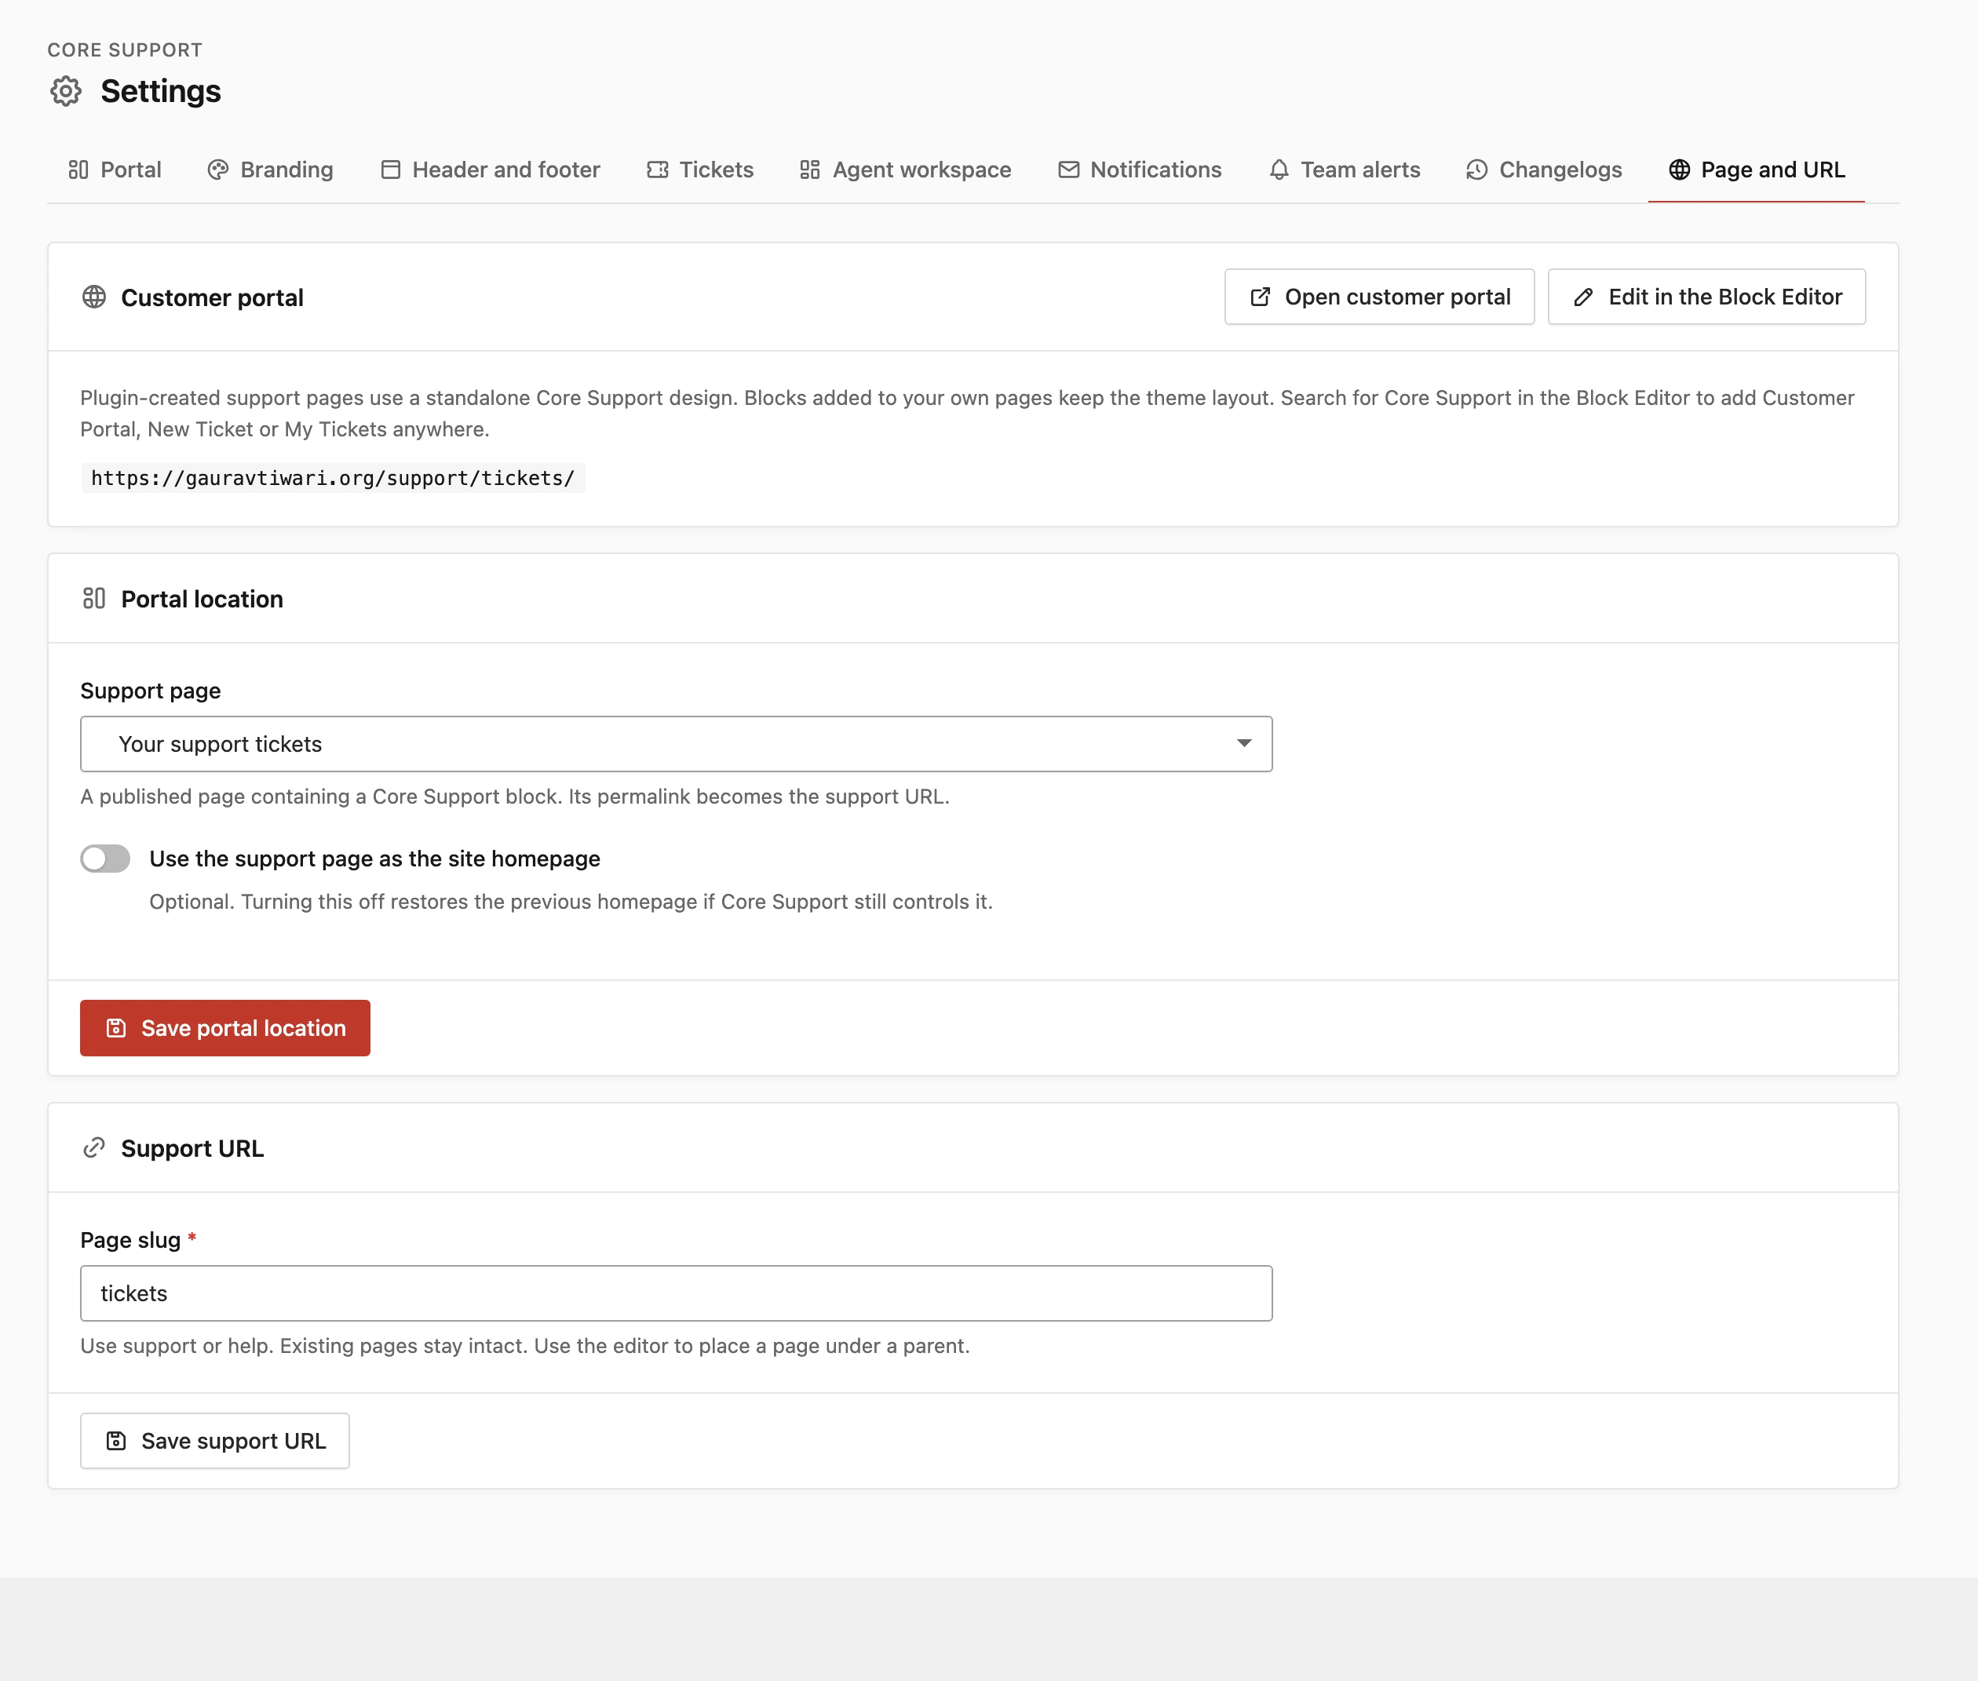Click Save portal location button

225,1028
